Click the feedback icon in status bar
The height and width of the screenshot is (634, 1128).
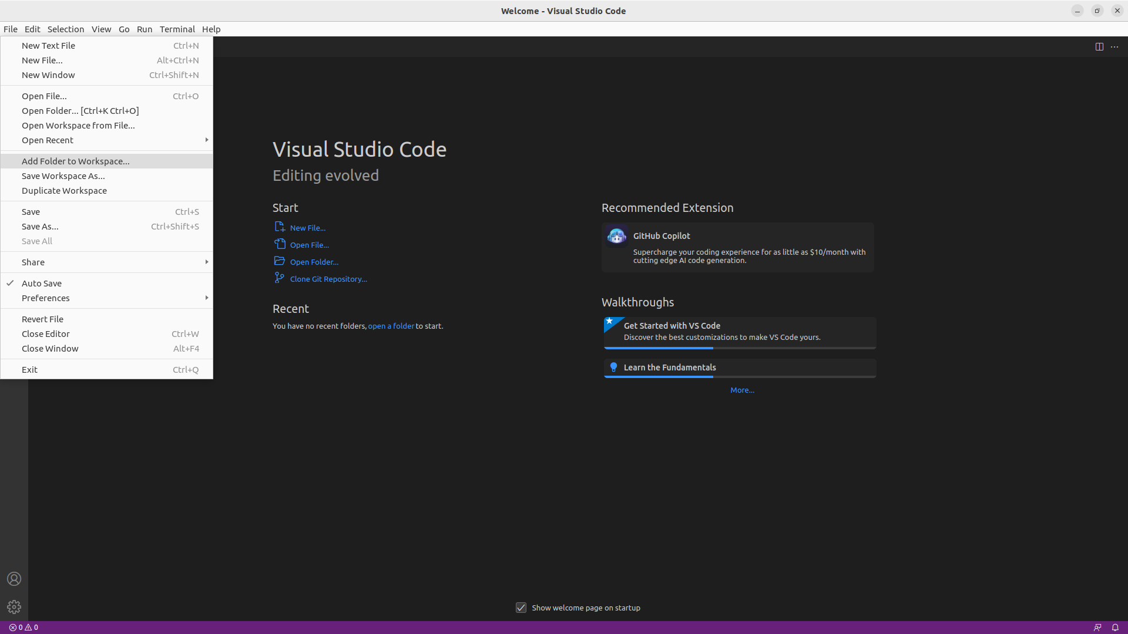pos(1097,628)
